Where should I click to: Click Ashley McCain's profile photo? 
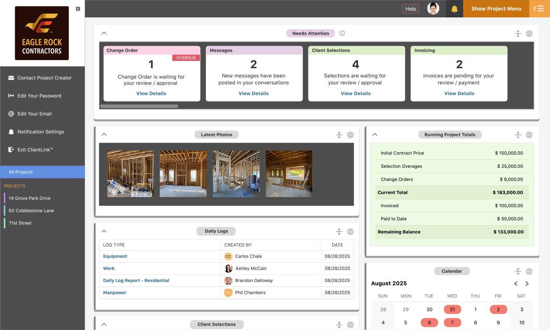[x=228, y=269]
